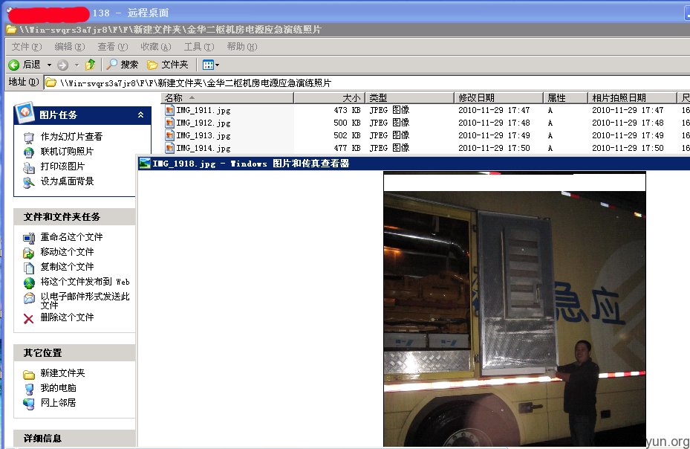This screenshot has height=449, width=690.
Task: Click the computer icon beside 我的电脑
Action: [29, 389]
